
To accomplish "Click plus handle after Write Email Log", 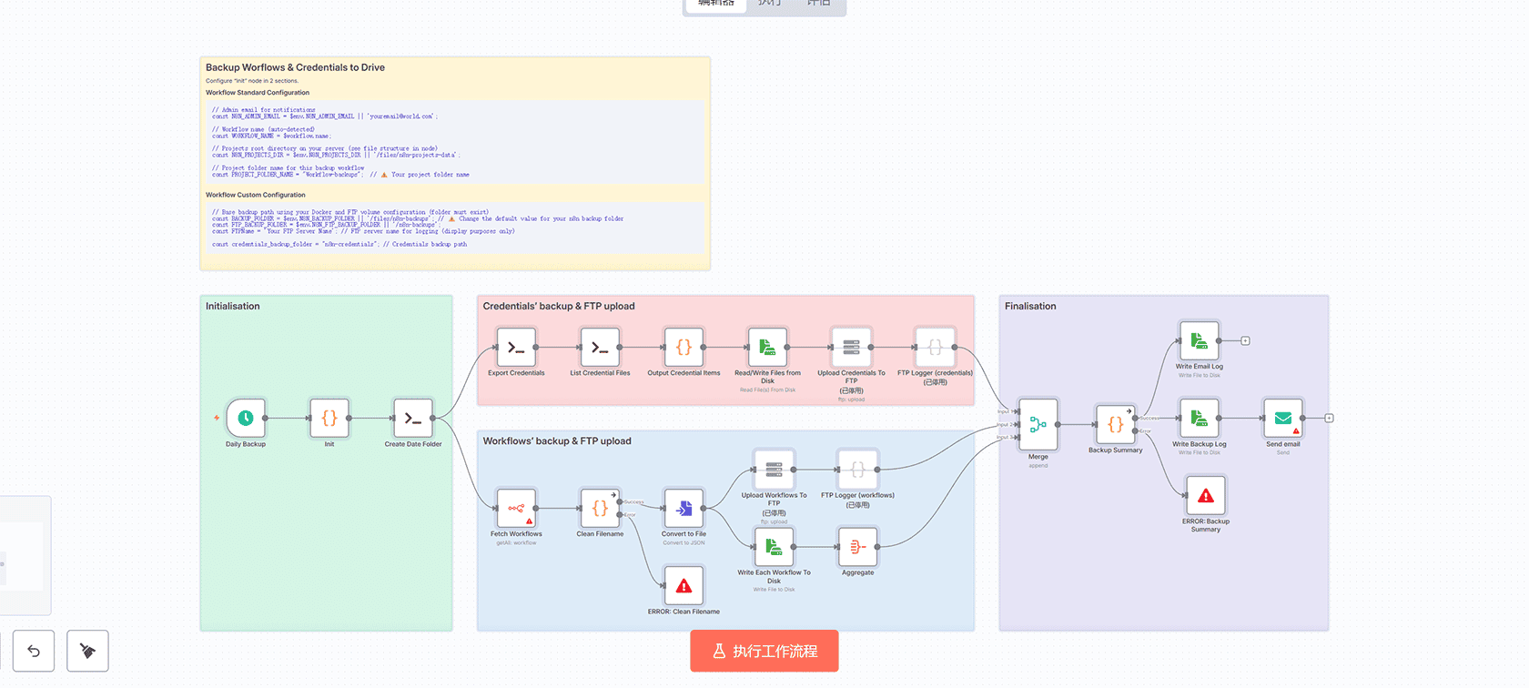I will (x=1245, y=341).
